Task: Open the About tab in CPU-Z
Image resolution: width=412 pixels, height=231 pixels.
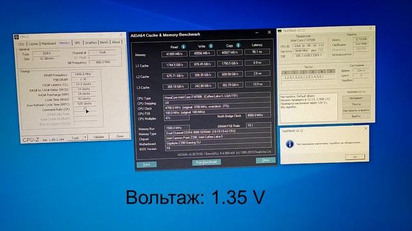Action: (x=116, y=42)
